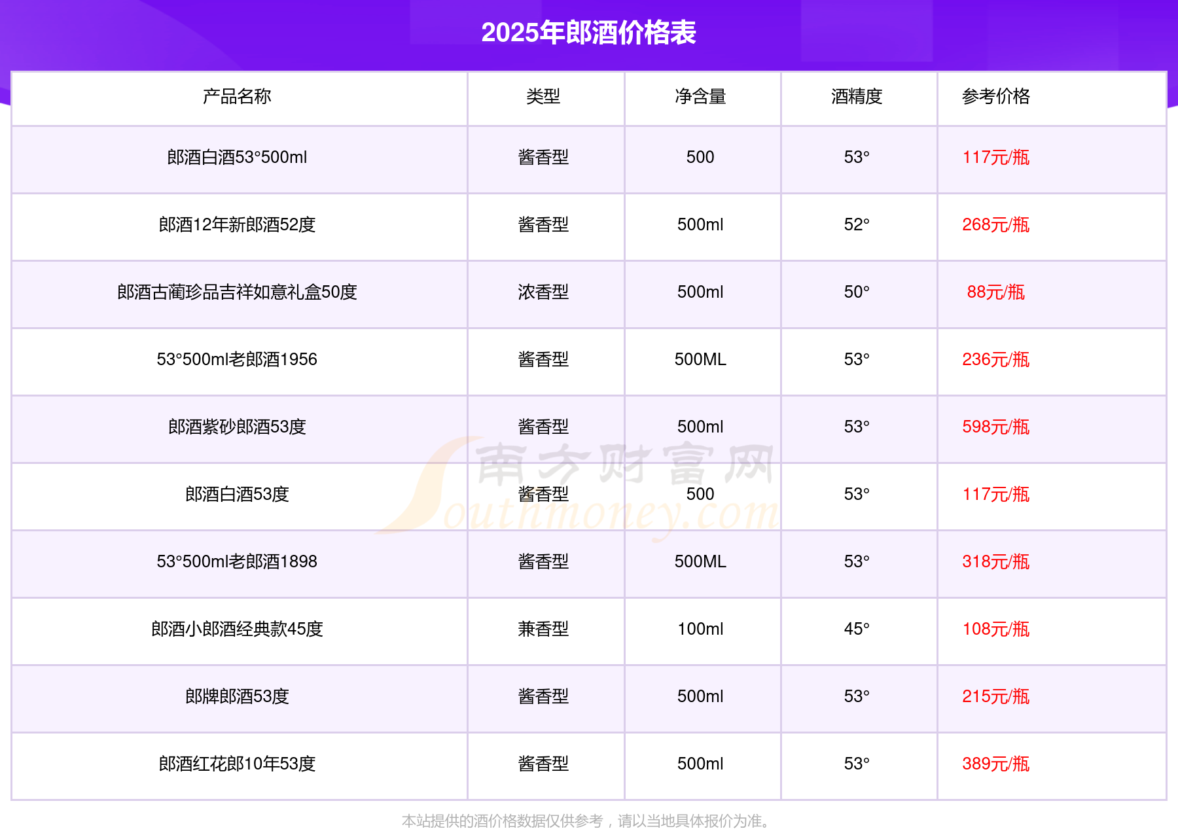Select product name 53°500ml老郎酒1956
The height and width of the screenshot is (831, 1178).
click(237, 360)
